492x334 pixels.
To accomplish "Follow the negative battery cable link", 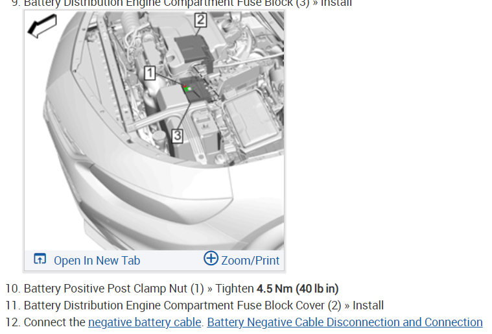I will (145, 322).
